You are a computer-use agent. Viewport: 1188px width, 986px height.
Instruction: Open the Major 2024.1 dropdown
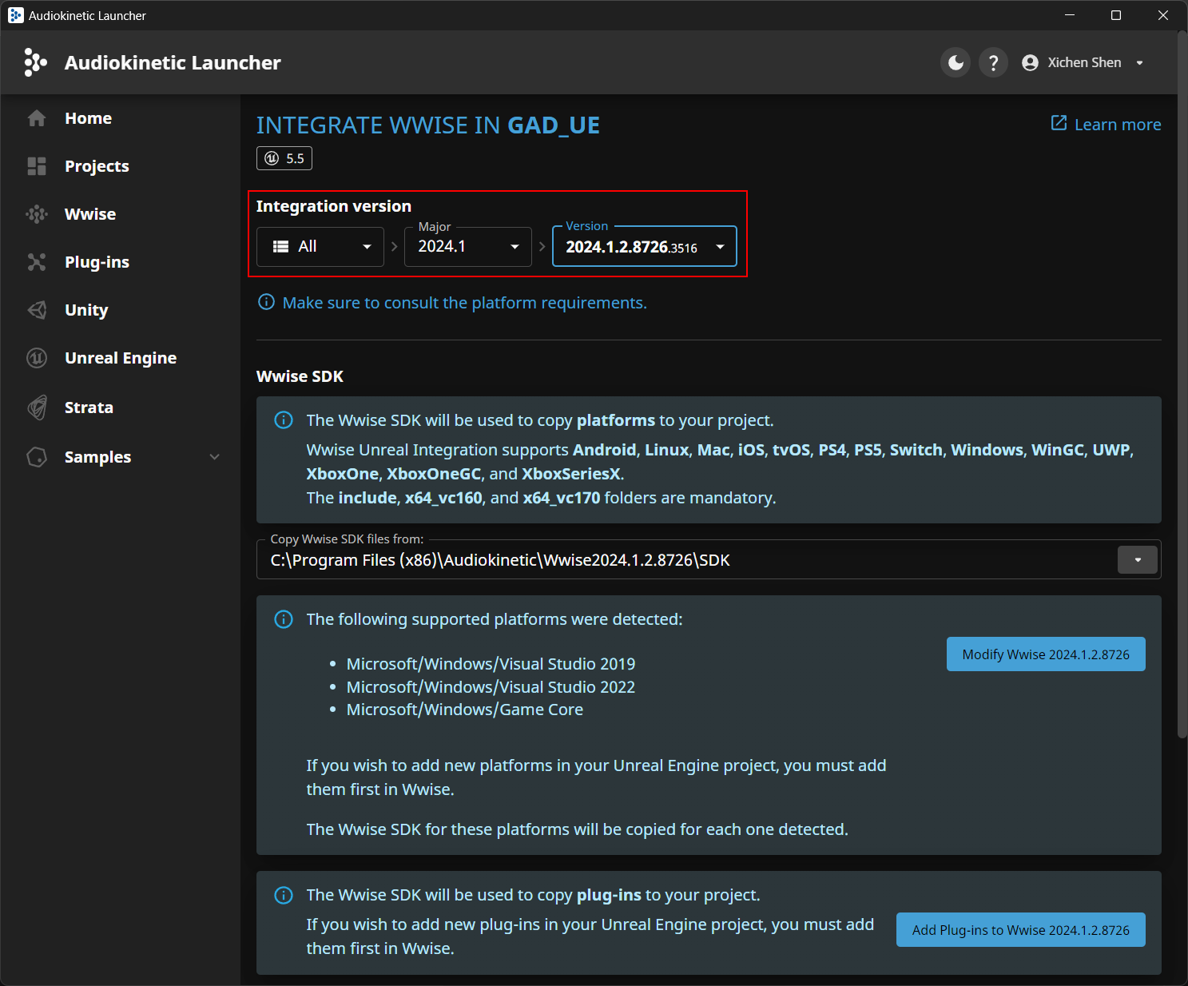468,247
